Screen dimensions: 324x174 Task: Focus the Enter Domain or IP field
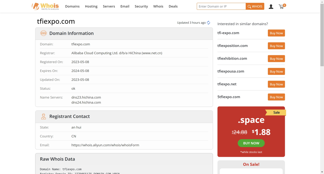point(221,6)
